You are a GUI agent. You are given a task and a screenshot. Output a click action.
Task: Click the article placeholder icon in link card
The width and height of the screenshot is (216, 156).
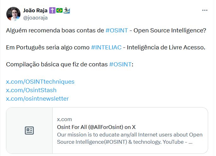point(29,131)
